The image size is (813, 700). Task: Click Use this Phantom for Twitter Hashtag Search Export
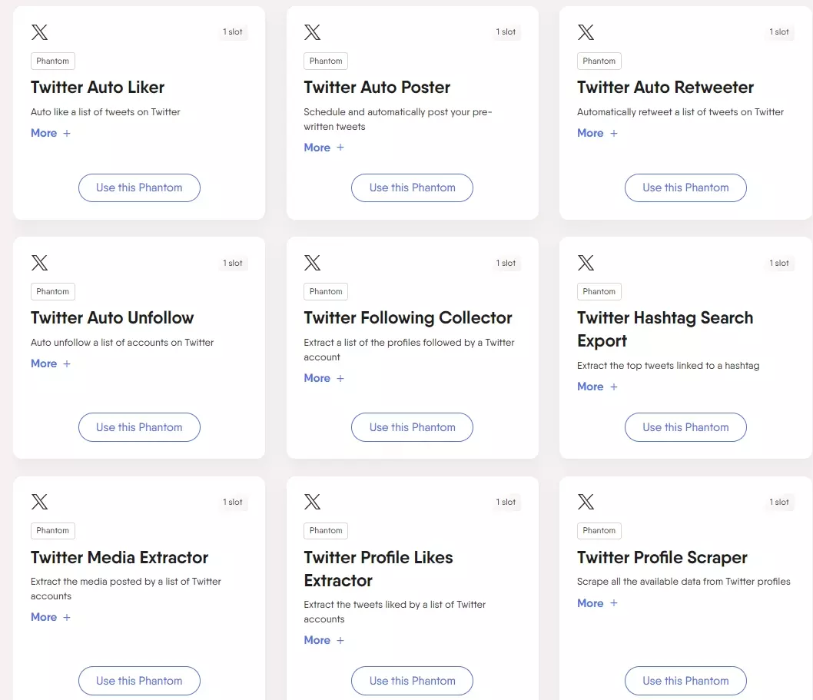pos(685,427)
